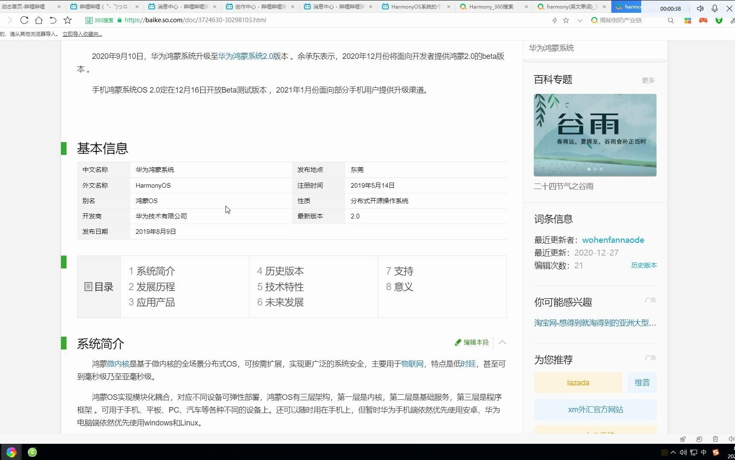This screenshot has width=735, height=460.
Task: Mute the recorder speaker icon
Action: [x=700, y=8]
